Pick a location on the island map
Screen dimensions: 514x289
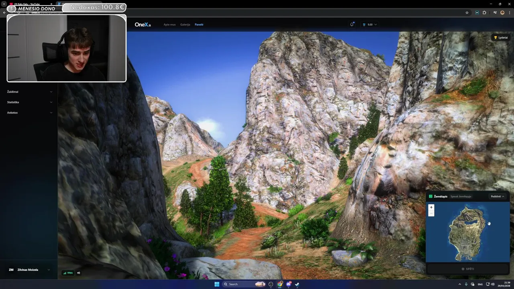pyautogui.click(x=467, y=233)
